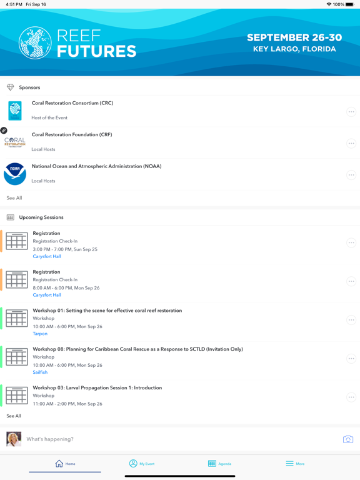See All sponsors
This screenshot has width=360, height=480.
pyautogui.click(x=14, y=198)
